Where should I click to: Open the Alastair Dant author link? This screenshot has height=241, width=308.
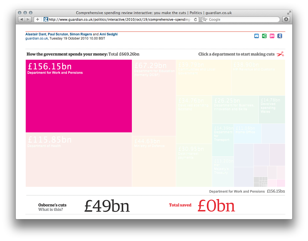(35, 34)
